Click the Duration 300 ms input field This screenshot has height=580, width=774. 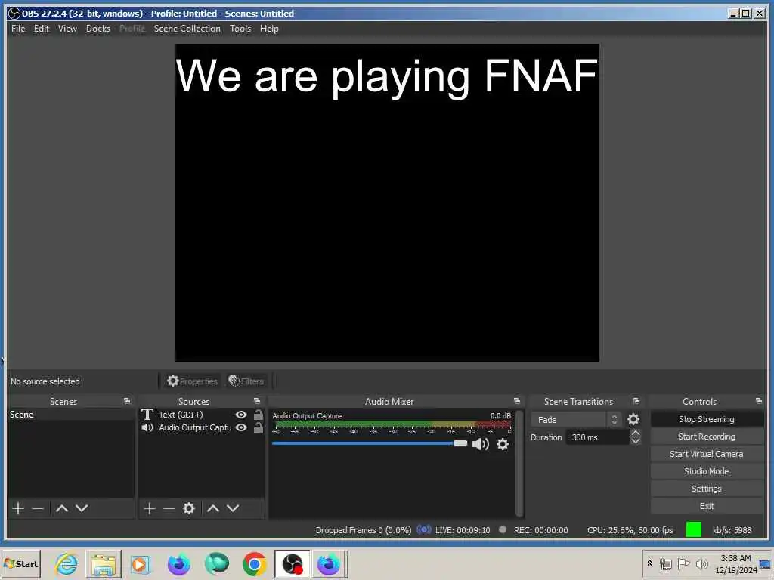click(x=599, y=437)
